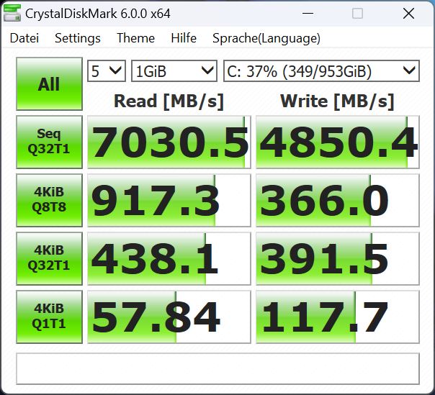This screenshot has width=435, height=395.
Task: Click the 4KiB Q32T1 read value 438.1
Action: tap(169, 258)
